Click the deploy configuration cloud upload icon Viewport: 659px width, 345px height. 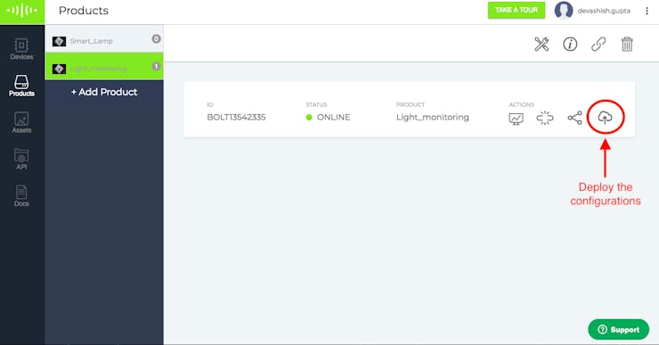[x=605, y=118]
